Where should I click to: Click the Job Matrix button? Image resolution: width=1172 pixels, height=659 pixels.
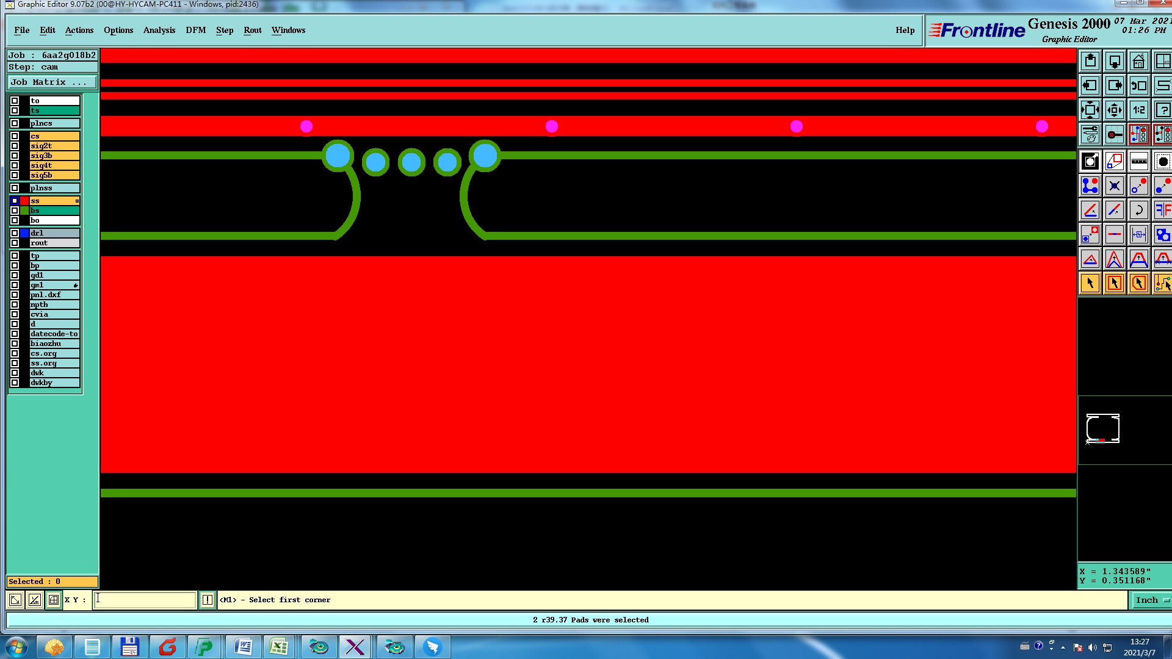point(52,82)
